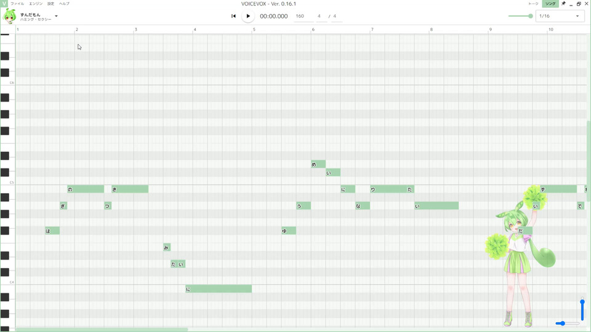The image size is (591, 332).
Task: Click the C6 piano key
Action: tap(7, 81)
